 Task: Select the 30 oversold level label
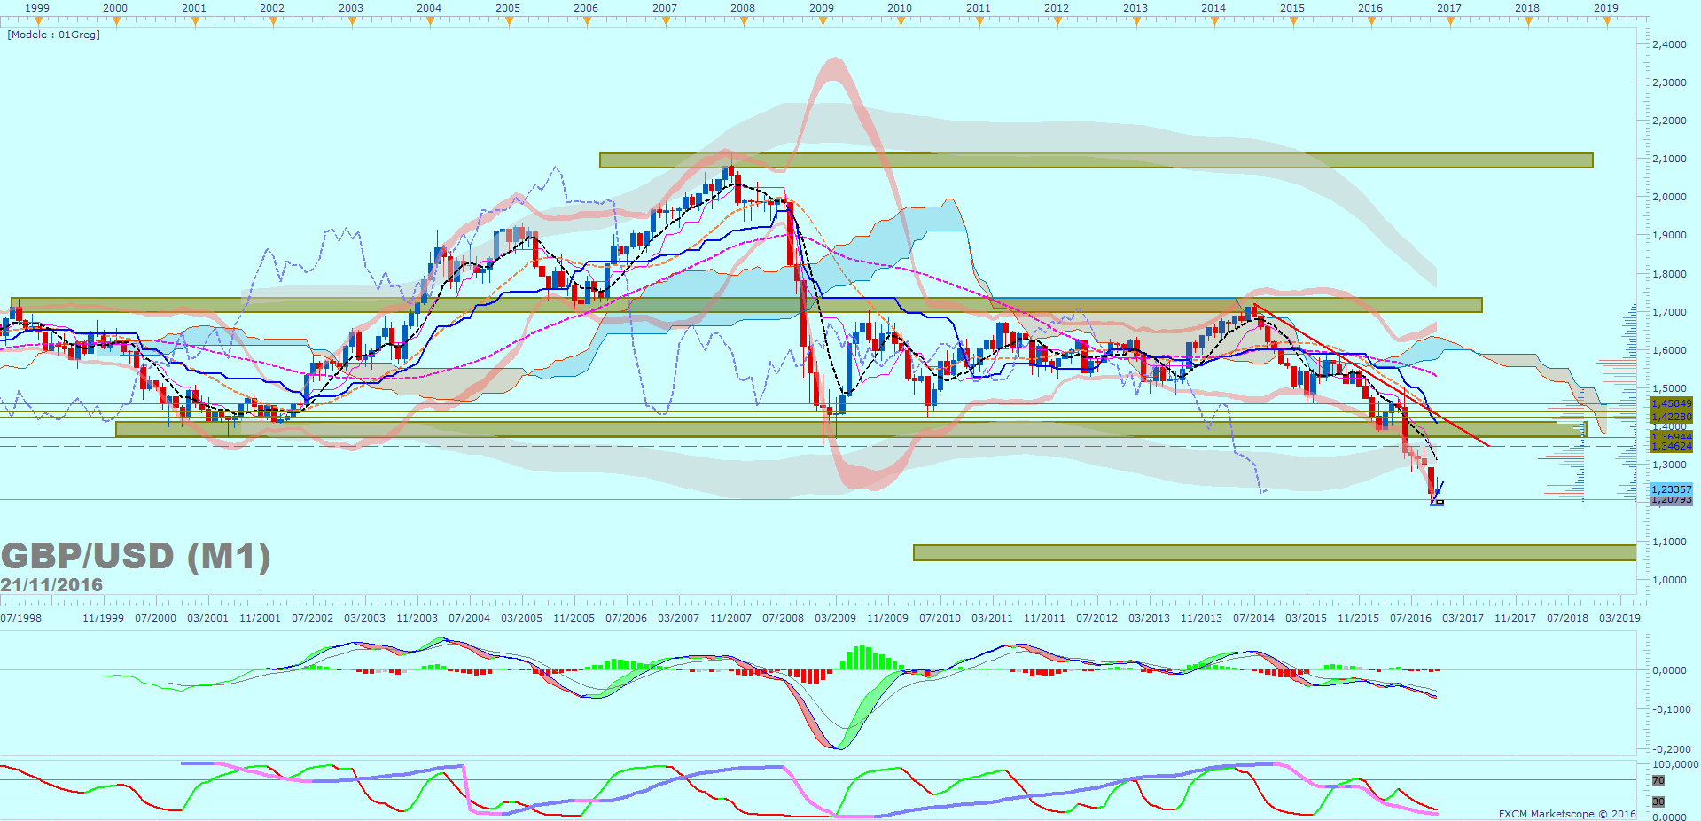pos(1658,801)
